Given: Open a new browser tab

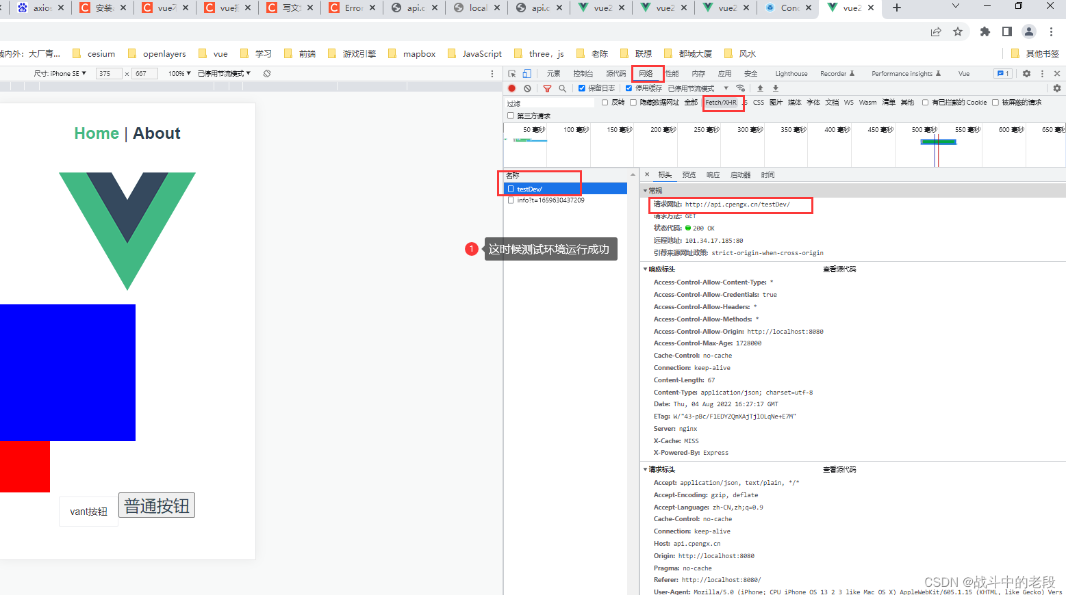Looking at the screenshot, I should 897,8.
